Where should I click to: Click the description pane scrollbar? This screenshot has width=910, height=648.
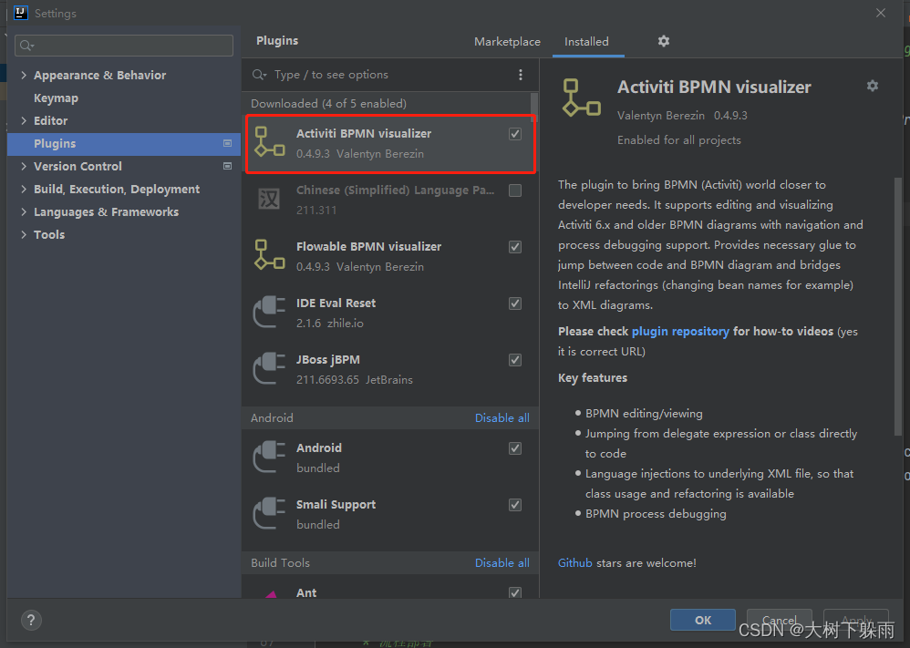pos(898,306)
